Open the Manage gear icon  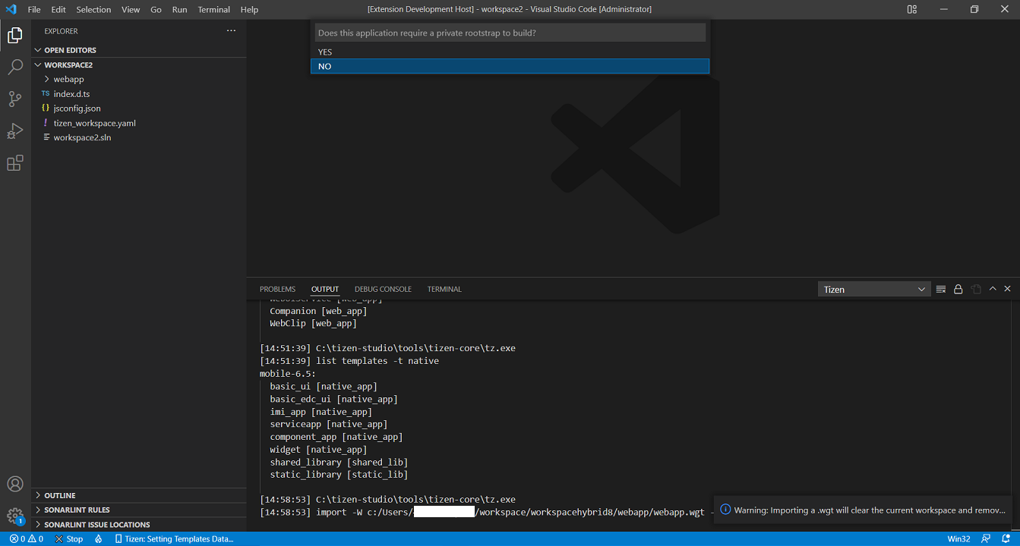coord(15,516)
